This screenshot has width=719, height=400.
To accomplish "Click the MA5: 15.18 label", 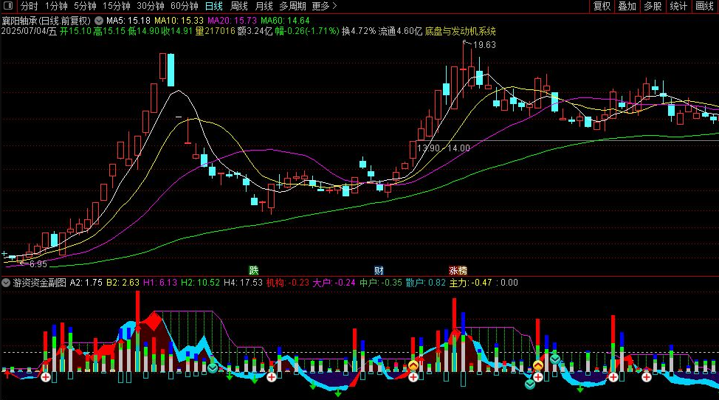I will click(x=128, y=21).
